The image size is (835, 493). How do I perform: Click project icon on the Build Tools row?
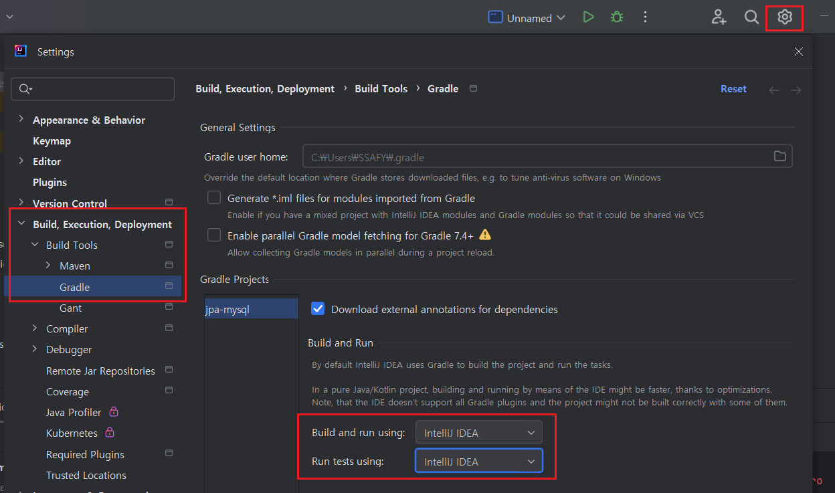(x=169, y=244)
